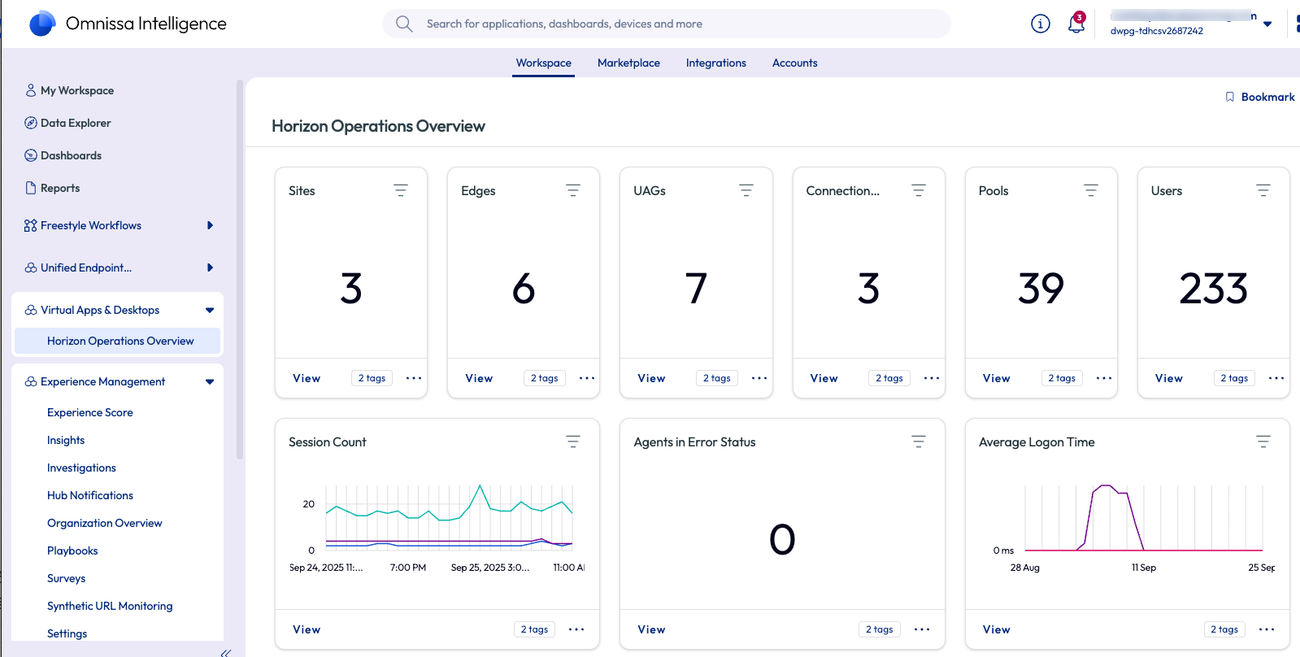The image size is (1300, 657).
Task: Click View on the UAGs widget
Action: [651, 378]
